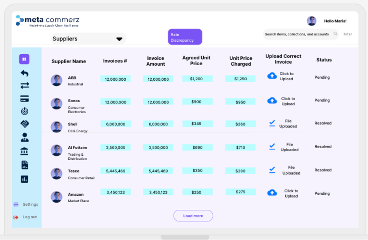This screenshot has height=240, width=368.
Task: Click cloud upload icon for Sonos row
Action: pyautogui.click(x=272, y=101)
